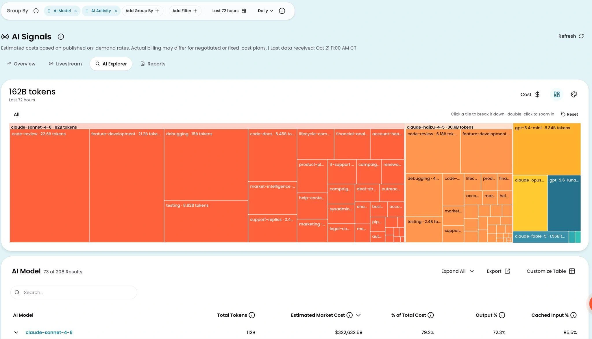This screenshot has width=592, height=339.
Task: Click the Export button
Action: tap(498, 271)
